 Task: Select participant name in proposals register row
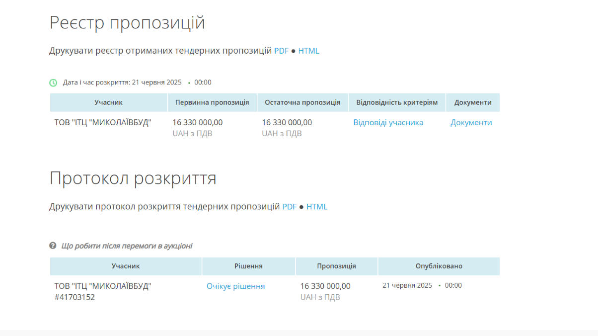coord(103,122)
